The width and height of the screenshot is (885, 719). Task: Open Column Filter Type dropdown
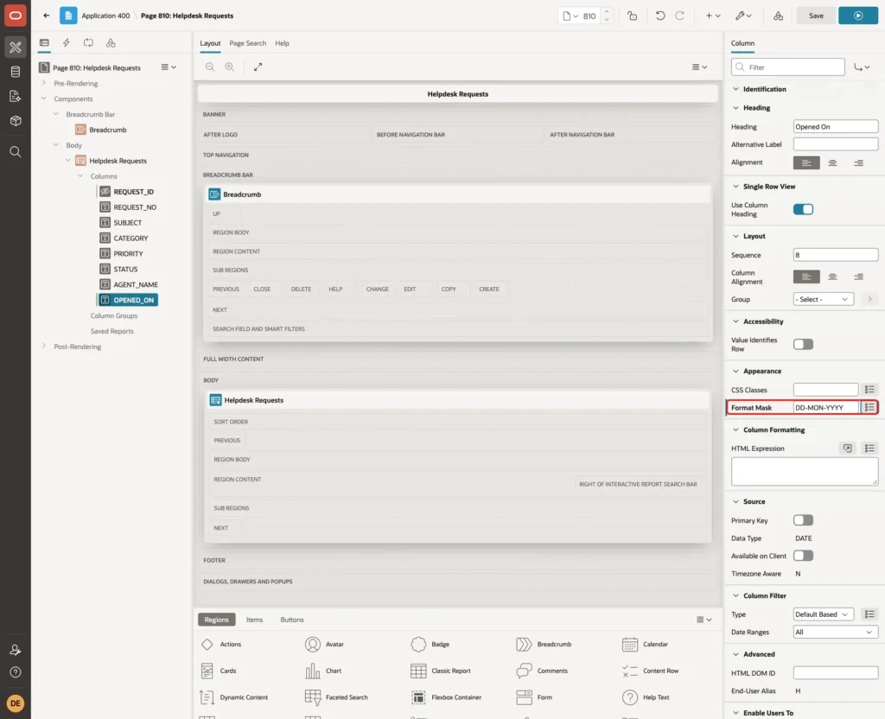coord(824,614)
